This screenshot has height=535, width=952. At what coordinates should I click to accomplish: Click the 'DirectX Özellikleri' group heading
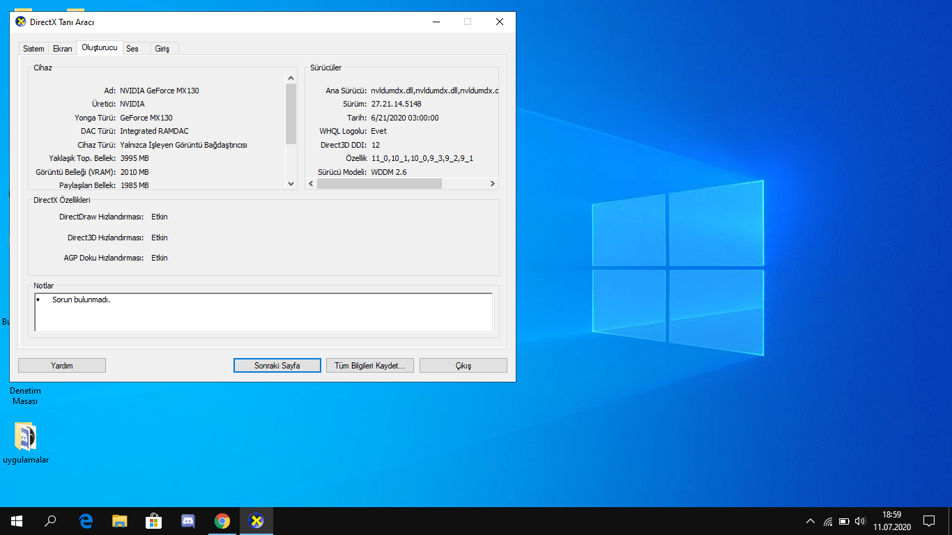pyautogui.click(x=62, y=200)
